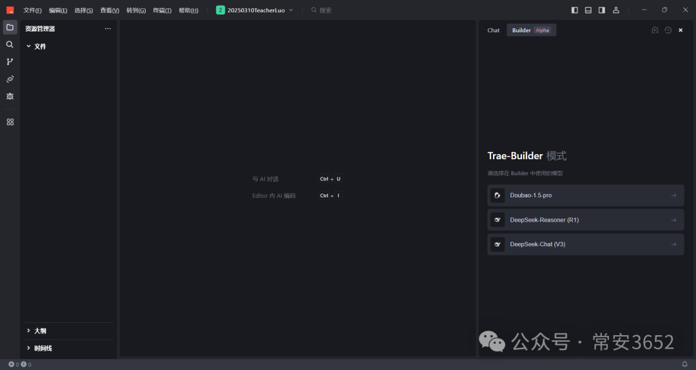Open Run and Debug bug icon
The image size is (696, 370).
point(10,96)
